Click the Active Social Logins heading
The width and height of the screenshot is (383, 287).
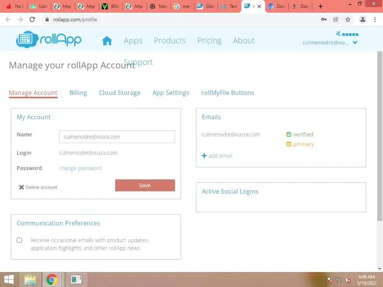coord(230,191)
